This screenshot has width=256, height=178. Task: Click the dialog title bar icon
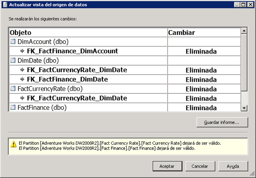pyautogui.click(x=5, y=4)
